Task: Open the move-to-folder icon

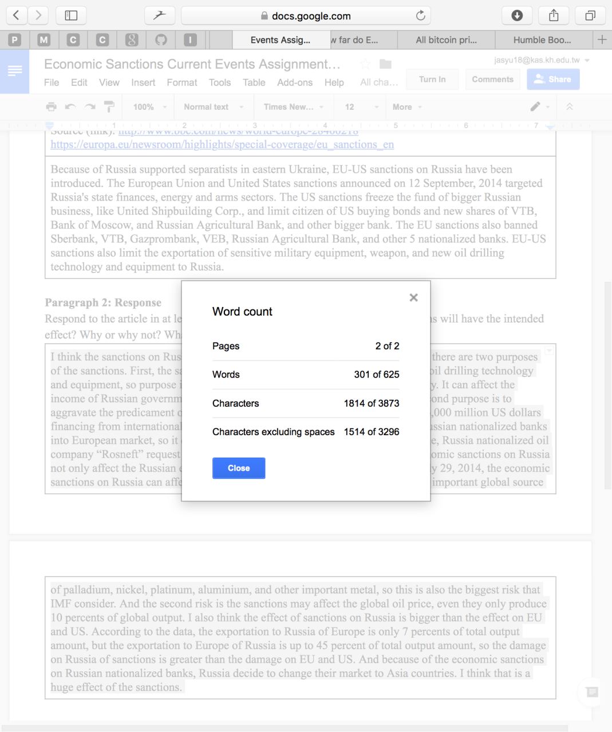Action: point(385,64)
